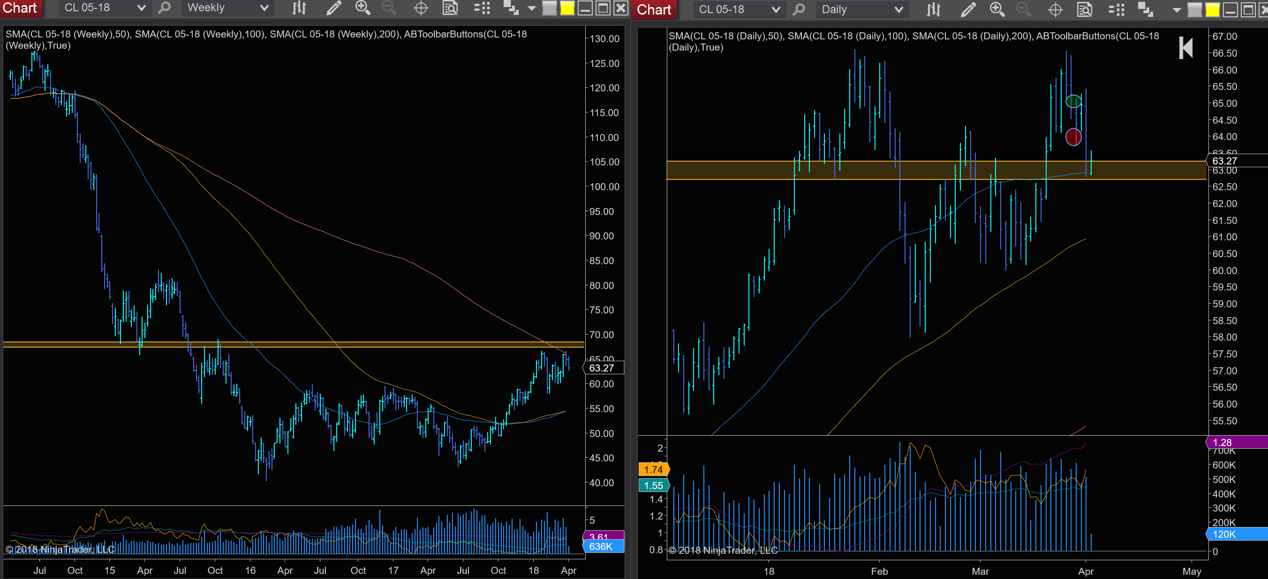This screenshot has width=1268, height=579.
Task: Click the 63.27 price marker on Weekly axis
Action: click(604, 367)
